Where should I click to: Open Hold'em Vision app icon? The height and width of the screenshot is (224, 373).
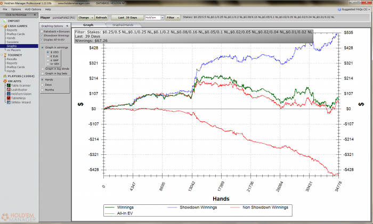point(9,94)
